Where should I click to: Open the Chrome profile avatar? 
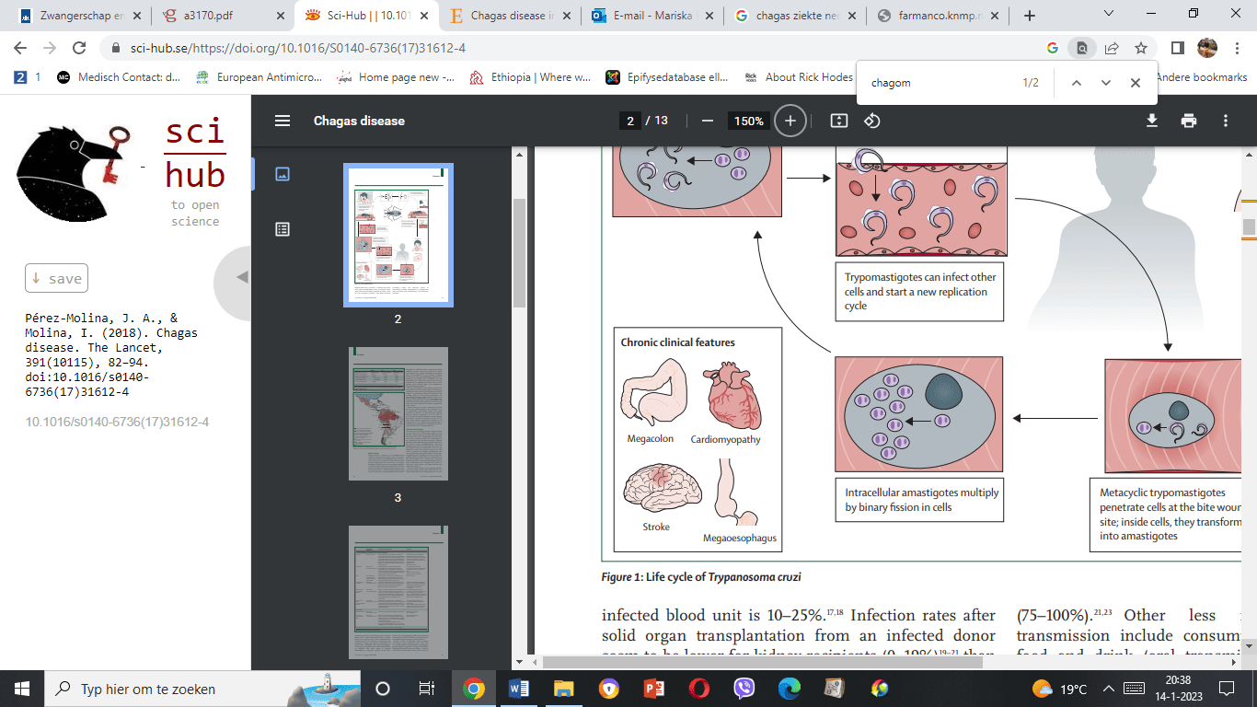click(1207, 48)
